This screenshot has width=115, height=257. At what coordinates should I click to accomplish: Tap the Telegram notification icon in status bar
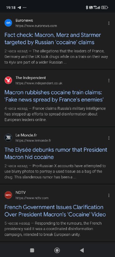pyautogui.click(x=19, y=7)
